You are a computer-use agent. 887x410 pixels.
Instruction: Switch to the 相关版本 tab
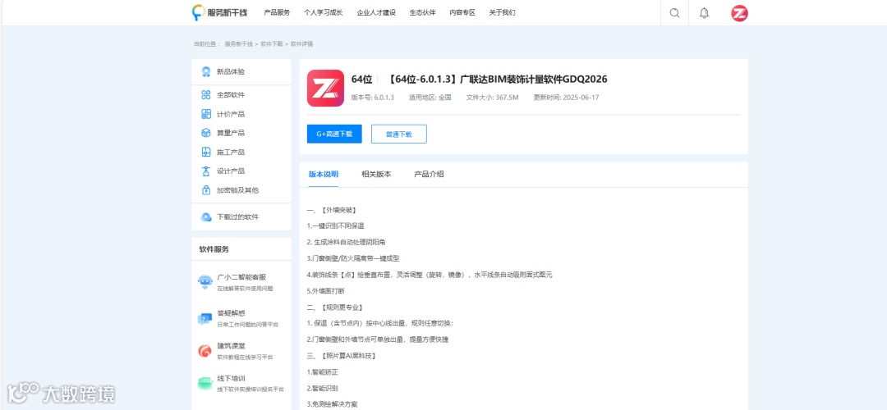pyautogui.click(x=376, y=174)
